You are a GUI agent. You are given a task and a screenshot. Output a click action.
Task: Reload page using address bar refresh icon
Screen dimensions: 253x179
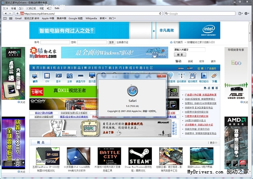tap(160, 13)
